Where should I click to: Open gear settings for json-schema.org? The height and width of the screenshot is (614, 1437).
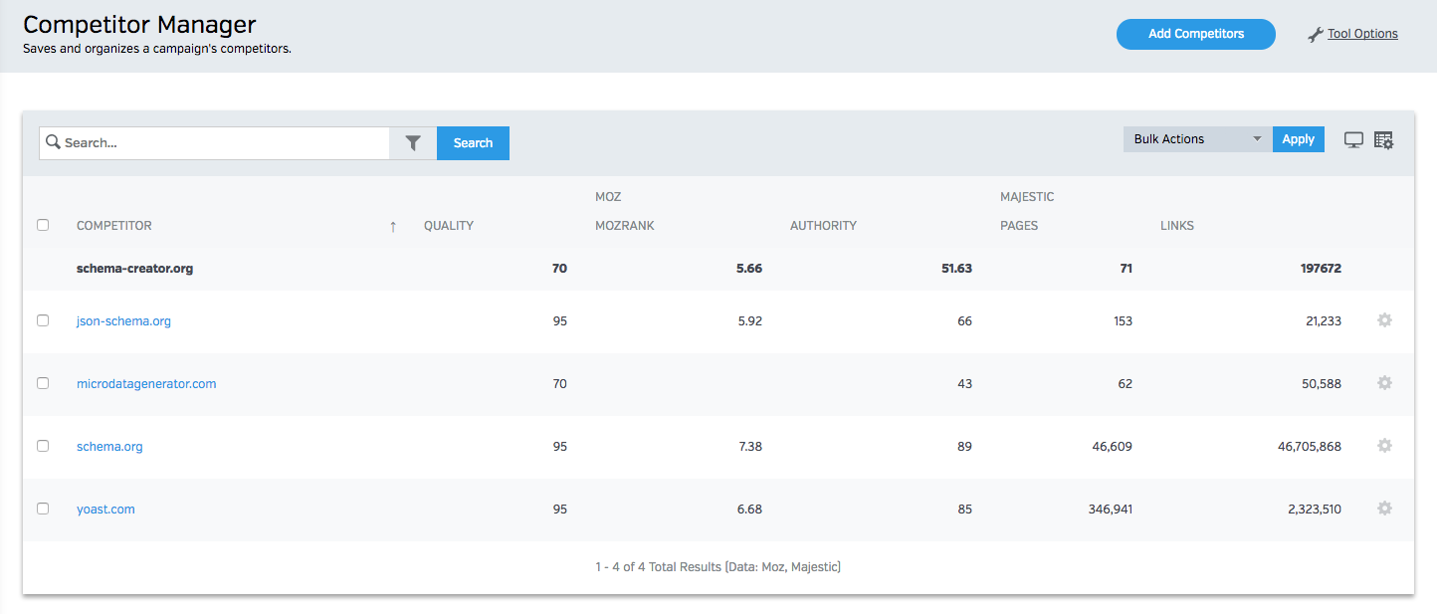1383,320
